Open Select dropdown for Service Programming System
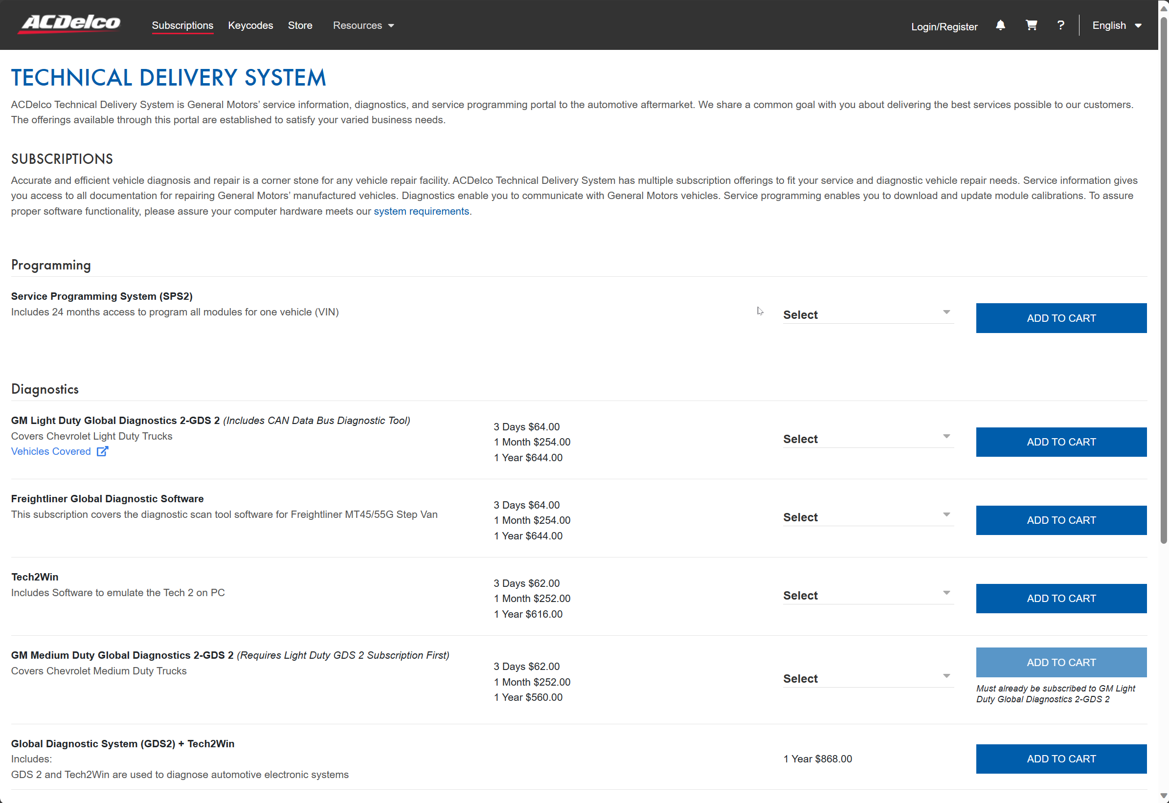The image size is (1169, 803). pyautogui.click(x=868, y=314)
